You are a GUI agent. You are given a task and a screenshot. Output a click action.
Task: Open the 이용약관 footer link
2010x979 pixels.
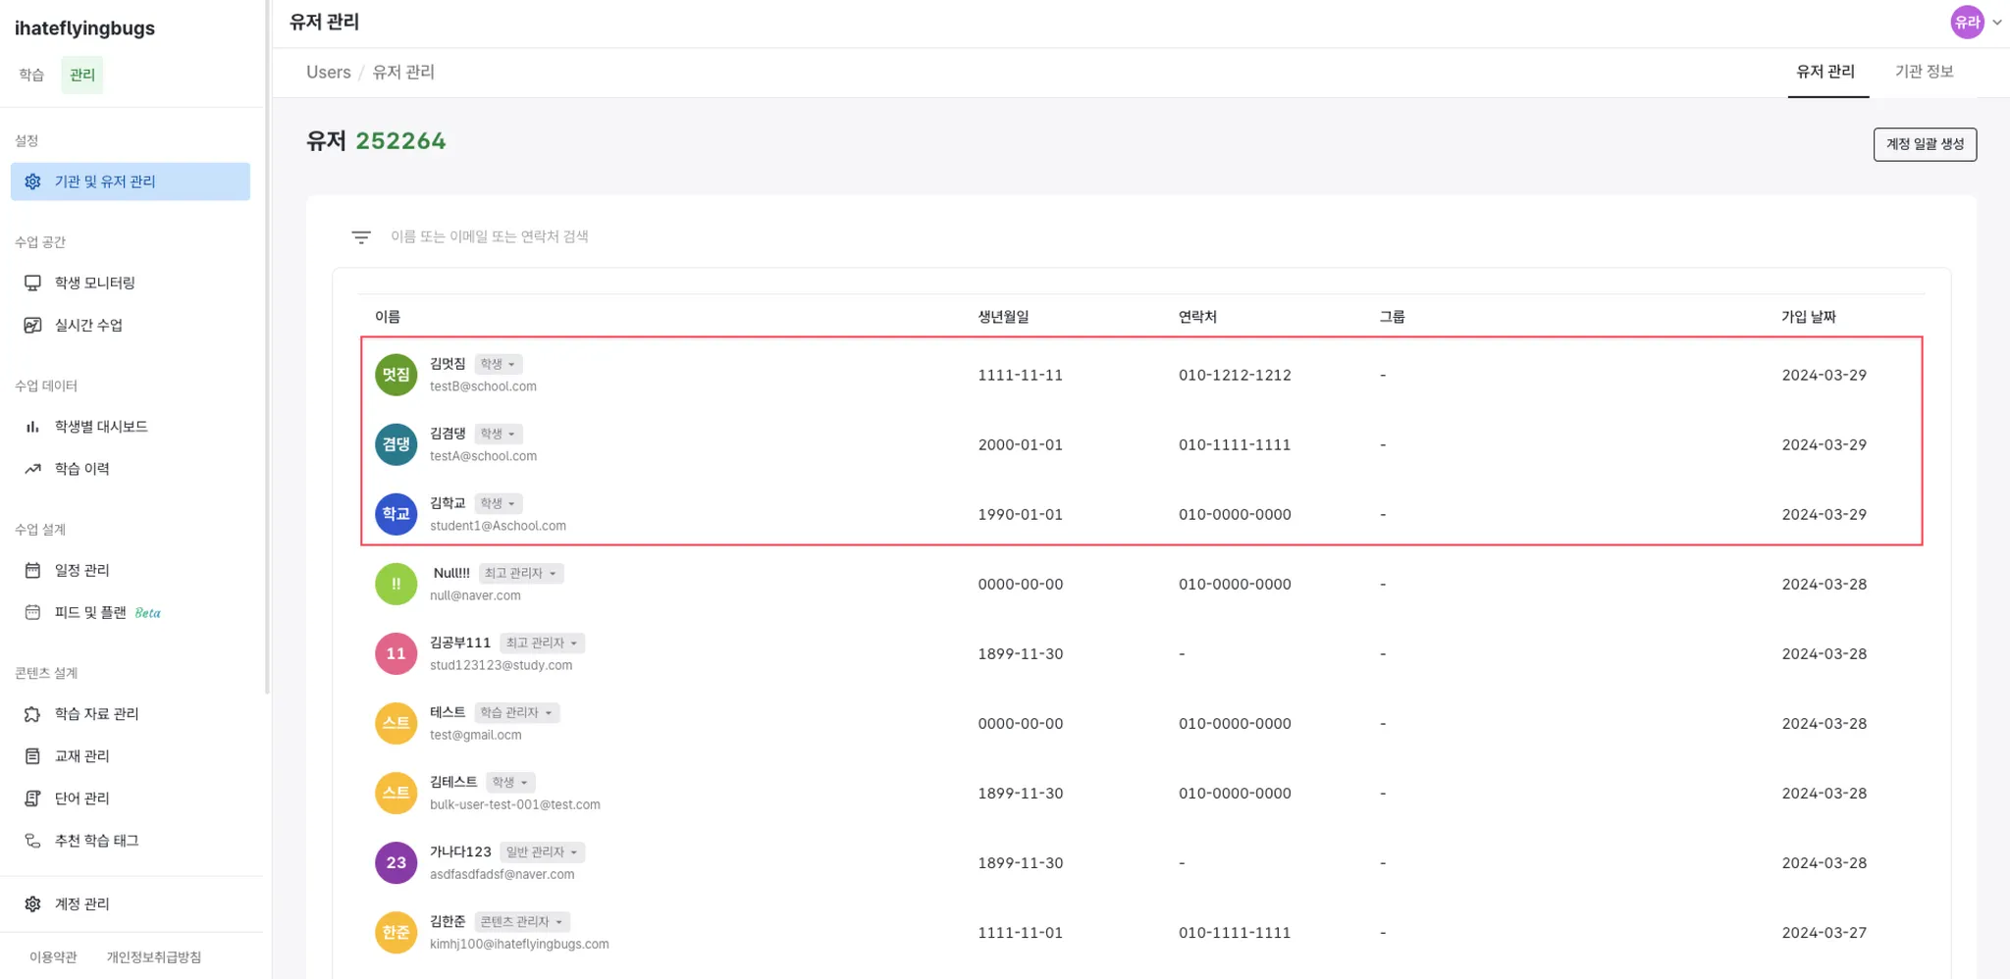(x=53, y=957)
